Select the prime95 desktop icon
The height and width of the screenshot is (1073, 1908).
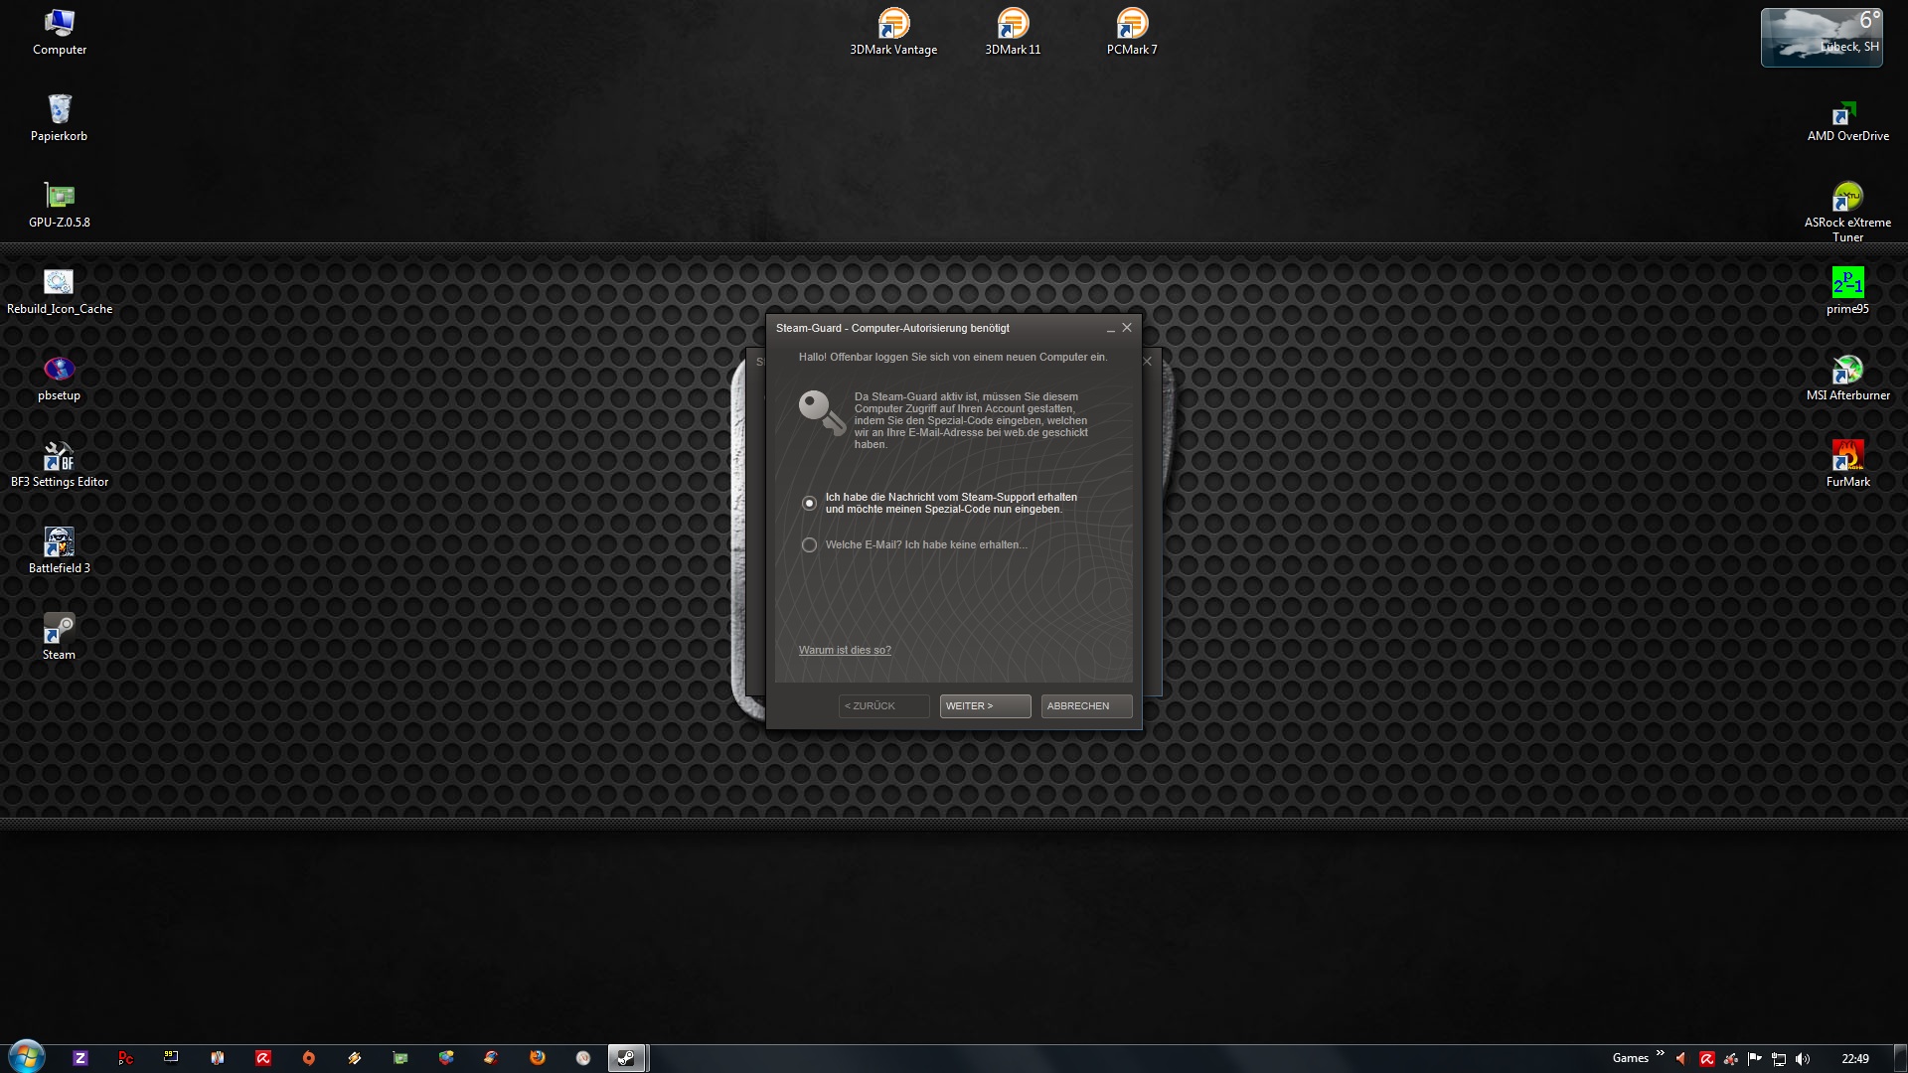point(1848,291)
